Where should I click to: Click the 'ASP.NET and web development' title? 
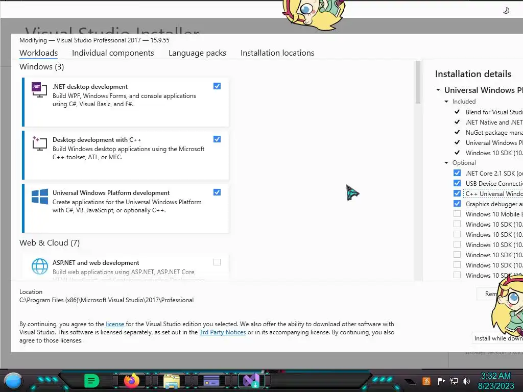[x=96, y=263]
